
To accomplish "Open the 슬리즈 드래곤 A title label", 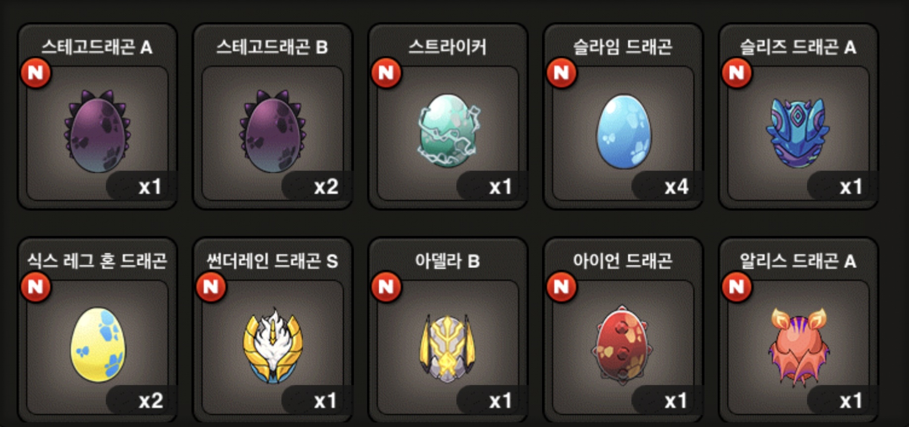I will pos(798,47).
